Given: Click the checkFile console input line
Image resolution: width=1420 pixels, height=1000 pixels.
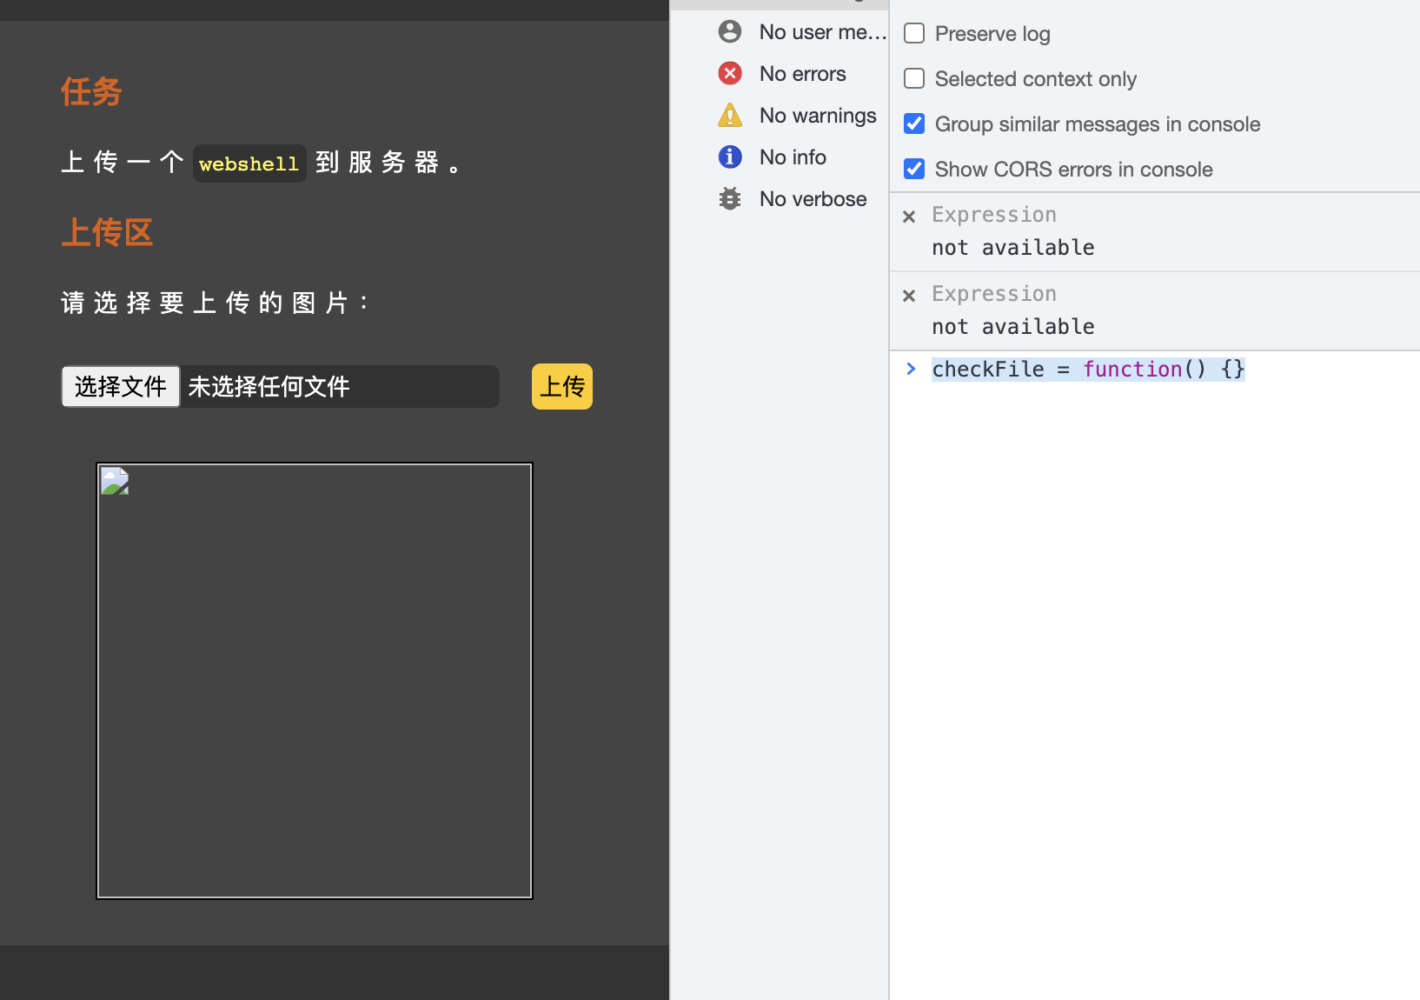Looking at the screenshot, I should 1088,369.
